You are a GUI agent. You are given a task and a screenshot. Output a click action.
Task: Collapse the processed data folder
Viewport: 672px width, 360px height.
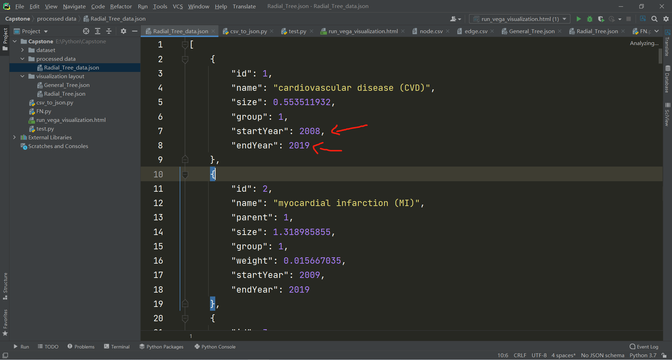(x=23, y=59)
